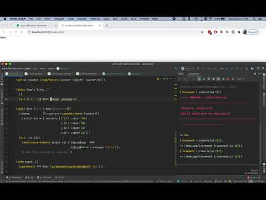Click the red stop icon in REPL toolbar
The width and height of the screenshot is (266, 200).
tap(228, 79)
